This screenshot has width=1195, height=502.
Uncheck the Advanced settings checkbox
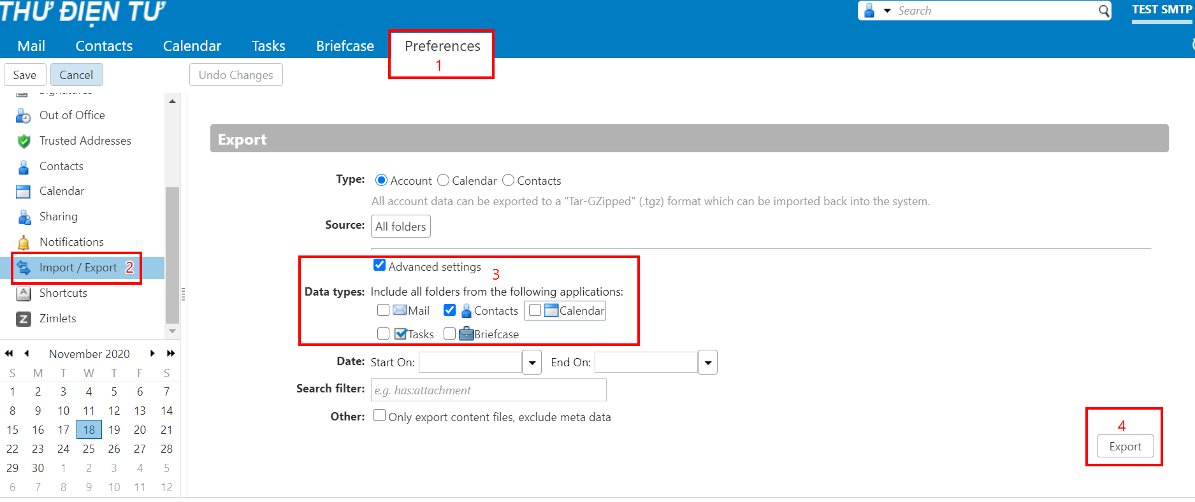pyautogui.click(x=379, y=265)
